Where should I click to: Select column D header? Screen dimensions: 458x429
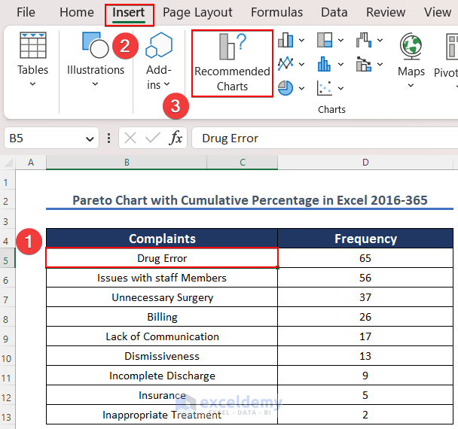(365, 163)
